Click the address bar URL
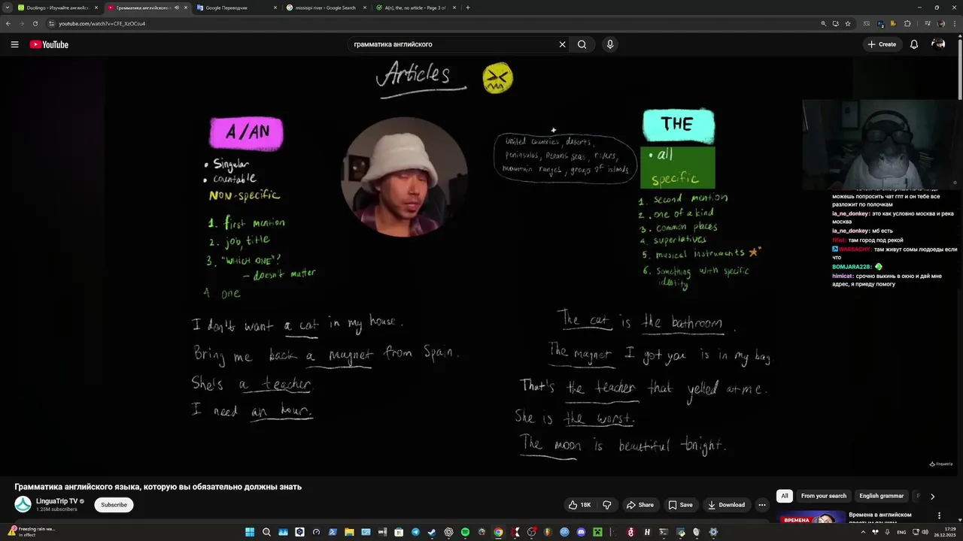963x541 pixels. coord(102,23)
